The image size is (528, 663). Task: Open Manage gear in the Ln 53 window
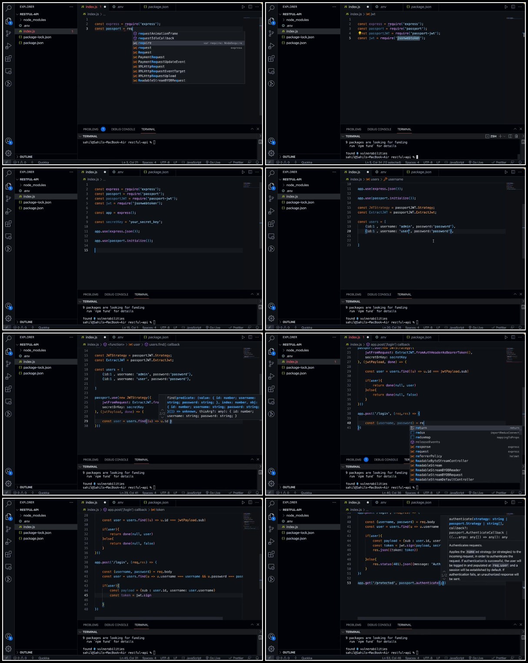tap(271, 649)
